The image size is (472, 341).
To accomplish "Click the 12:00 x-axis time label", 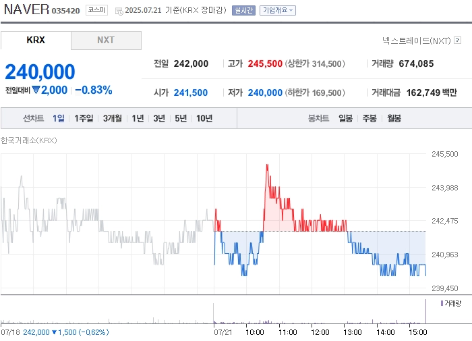I will pos(320,332).
